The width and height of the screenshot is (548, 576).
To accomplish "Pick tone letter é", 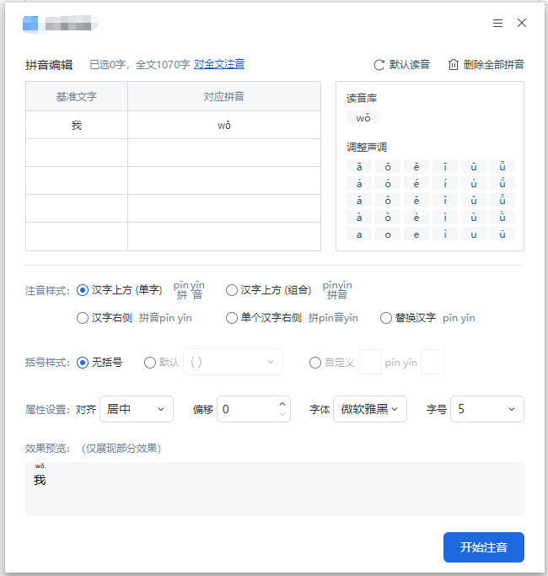I will [416, 183].
